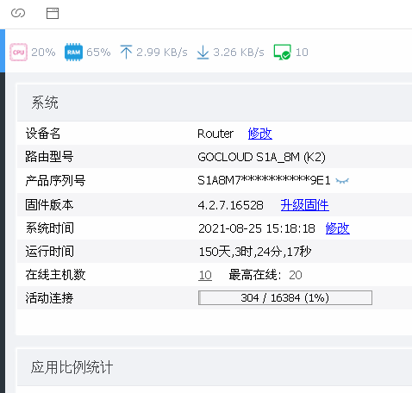Click 修改 link next to system time
Screen dimensions: 412x393
pyautogui.click(x=338, y=228)
